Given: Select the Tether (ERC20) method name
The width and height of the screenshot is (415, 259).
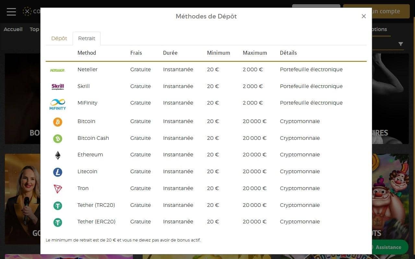Looking at the screenshot, I should coord(96,221).
